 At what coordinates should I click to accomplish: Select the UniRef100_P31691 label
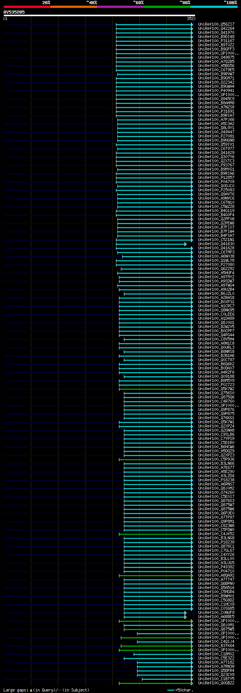pyautogui.click(x=216, y=111)
